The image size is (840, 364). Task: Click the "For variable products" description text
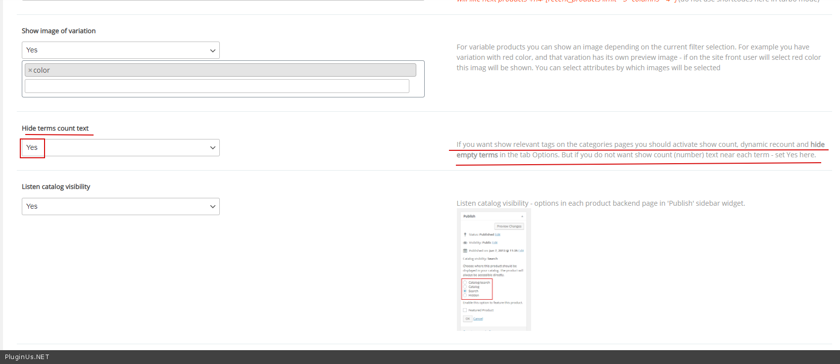click(639, 57)
